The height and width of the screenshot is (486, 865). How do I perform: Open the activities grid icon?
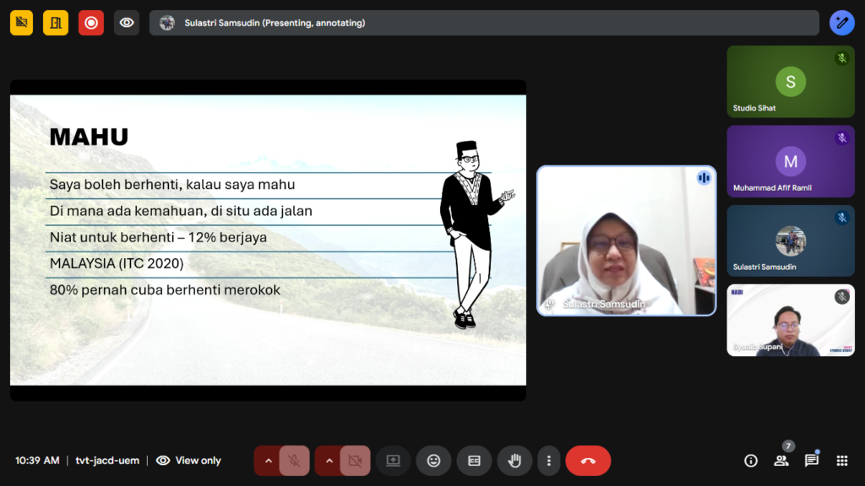[841, 461]
